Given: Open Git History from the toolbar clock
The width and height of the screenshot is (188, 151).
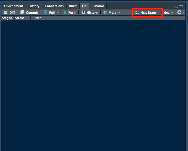Looking at the screenshot, I should point(90,13).
